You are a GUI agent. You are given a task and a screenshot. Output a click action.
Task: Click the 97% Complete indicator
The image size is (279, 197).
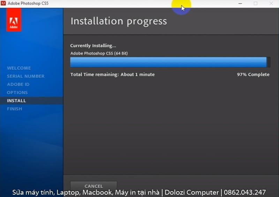(253, 75)
